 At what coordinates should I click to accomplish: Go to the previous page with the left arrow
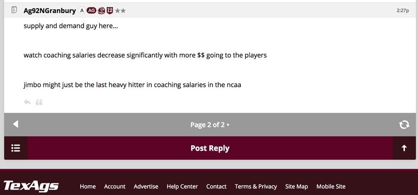pos(15,124)
